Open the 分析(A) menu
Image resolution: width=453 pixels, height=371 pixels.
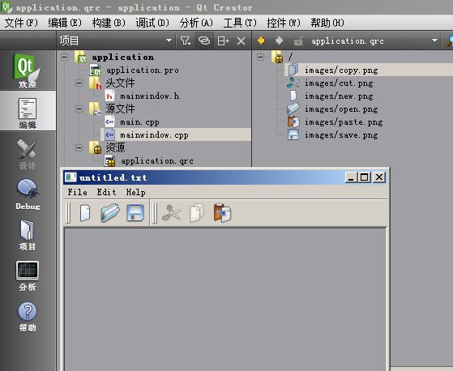point(196,23)
